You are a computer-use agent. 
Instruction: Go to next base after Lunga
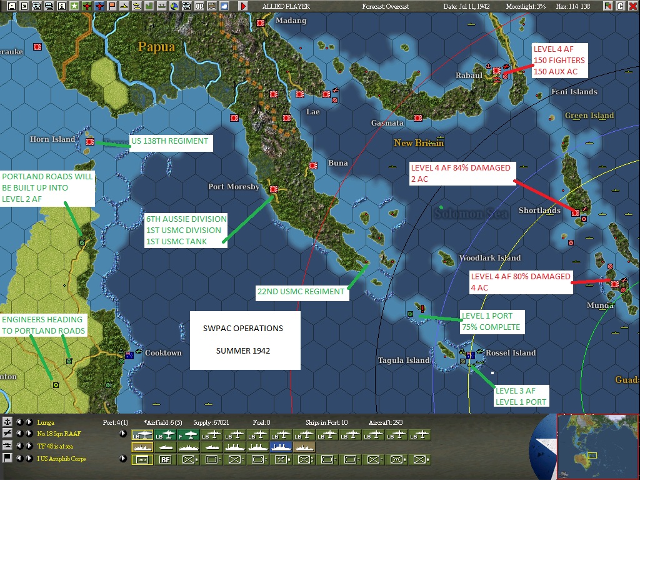click(x=29, y=422)
